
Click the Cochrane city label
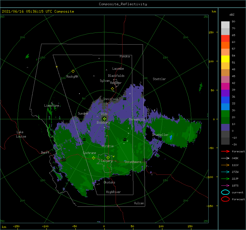pos(89,153)
